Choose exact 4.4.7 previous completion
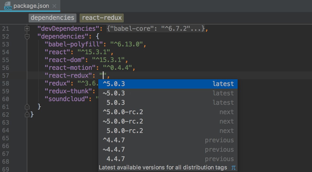This screenshot has height=172, width=312. [x=168, y=159]
